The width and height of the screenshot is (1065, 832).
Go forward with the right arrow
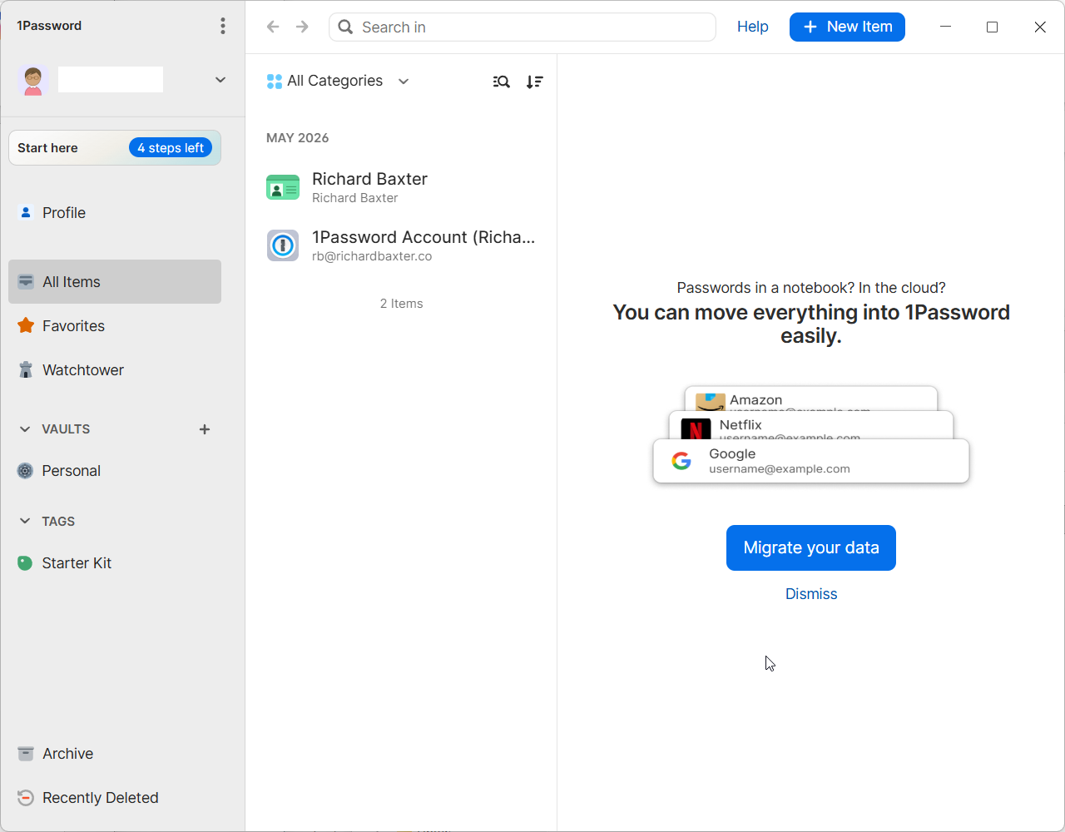(302, 27)
